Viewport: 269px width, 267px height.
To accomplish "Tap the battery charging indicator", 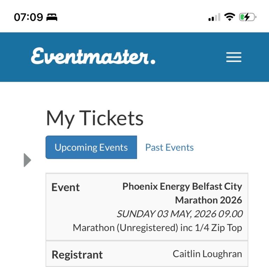I will tap(248, 17).
